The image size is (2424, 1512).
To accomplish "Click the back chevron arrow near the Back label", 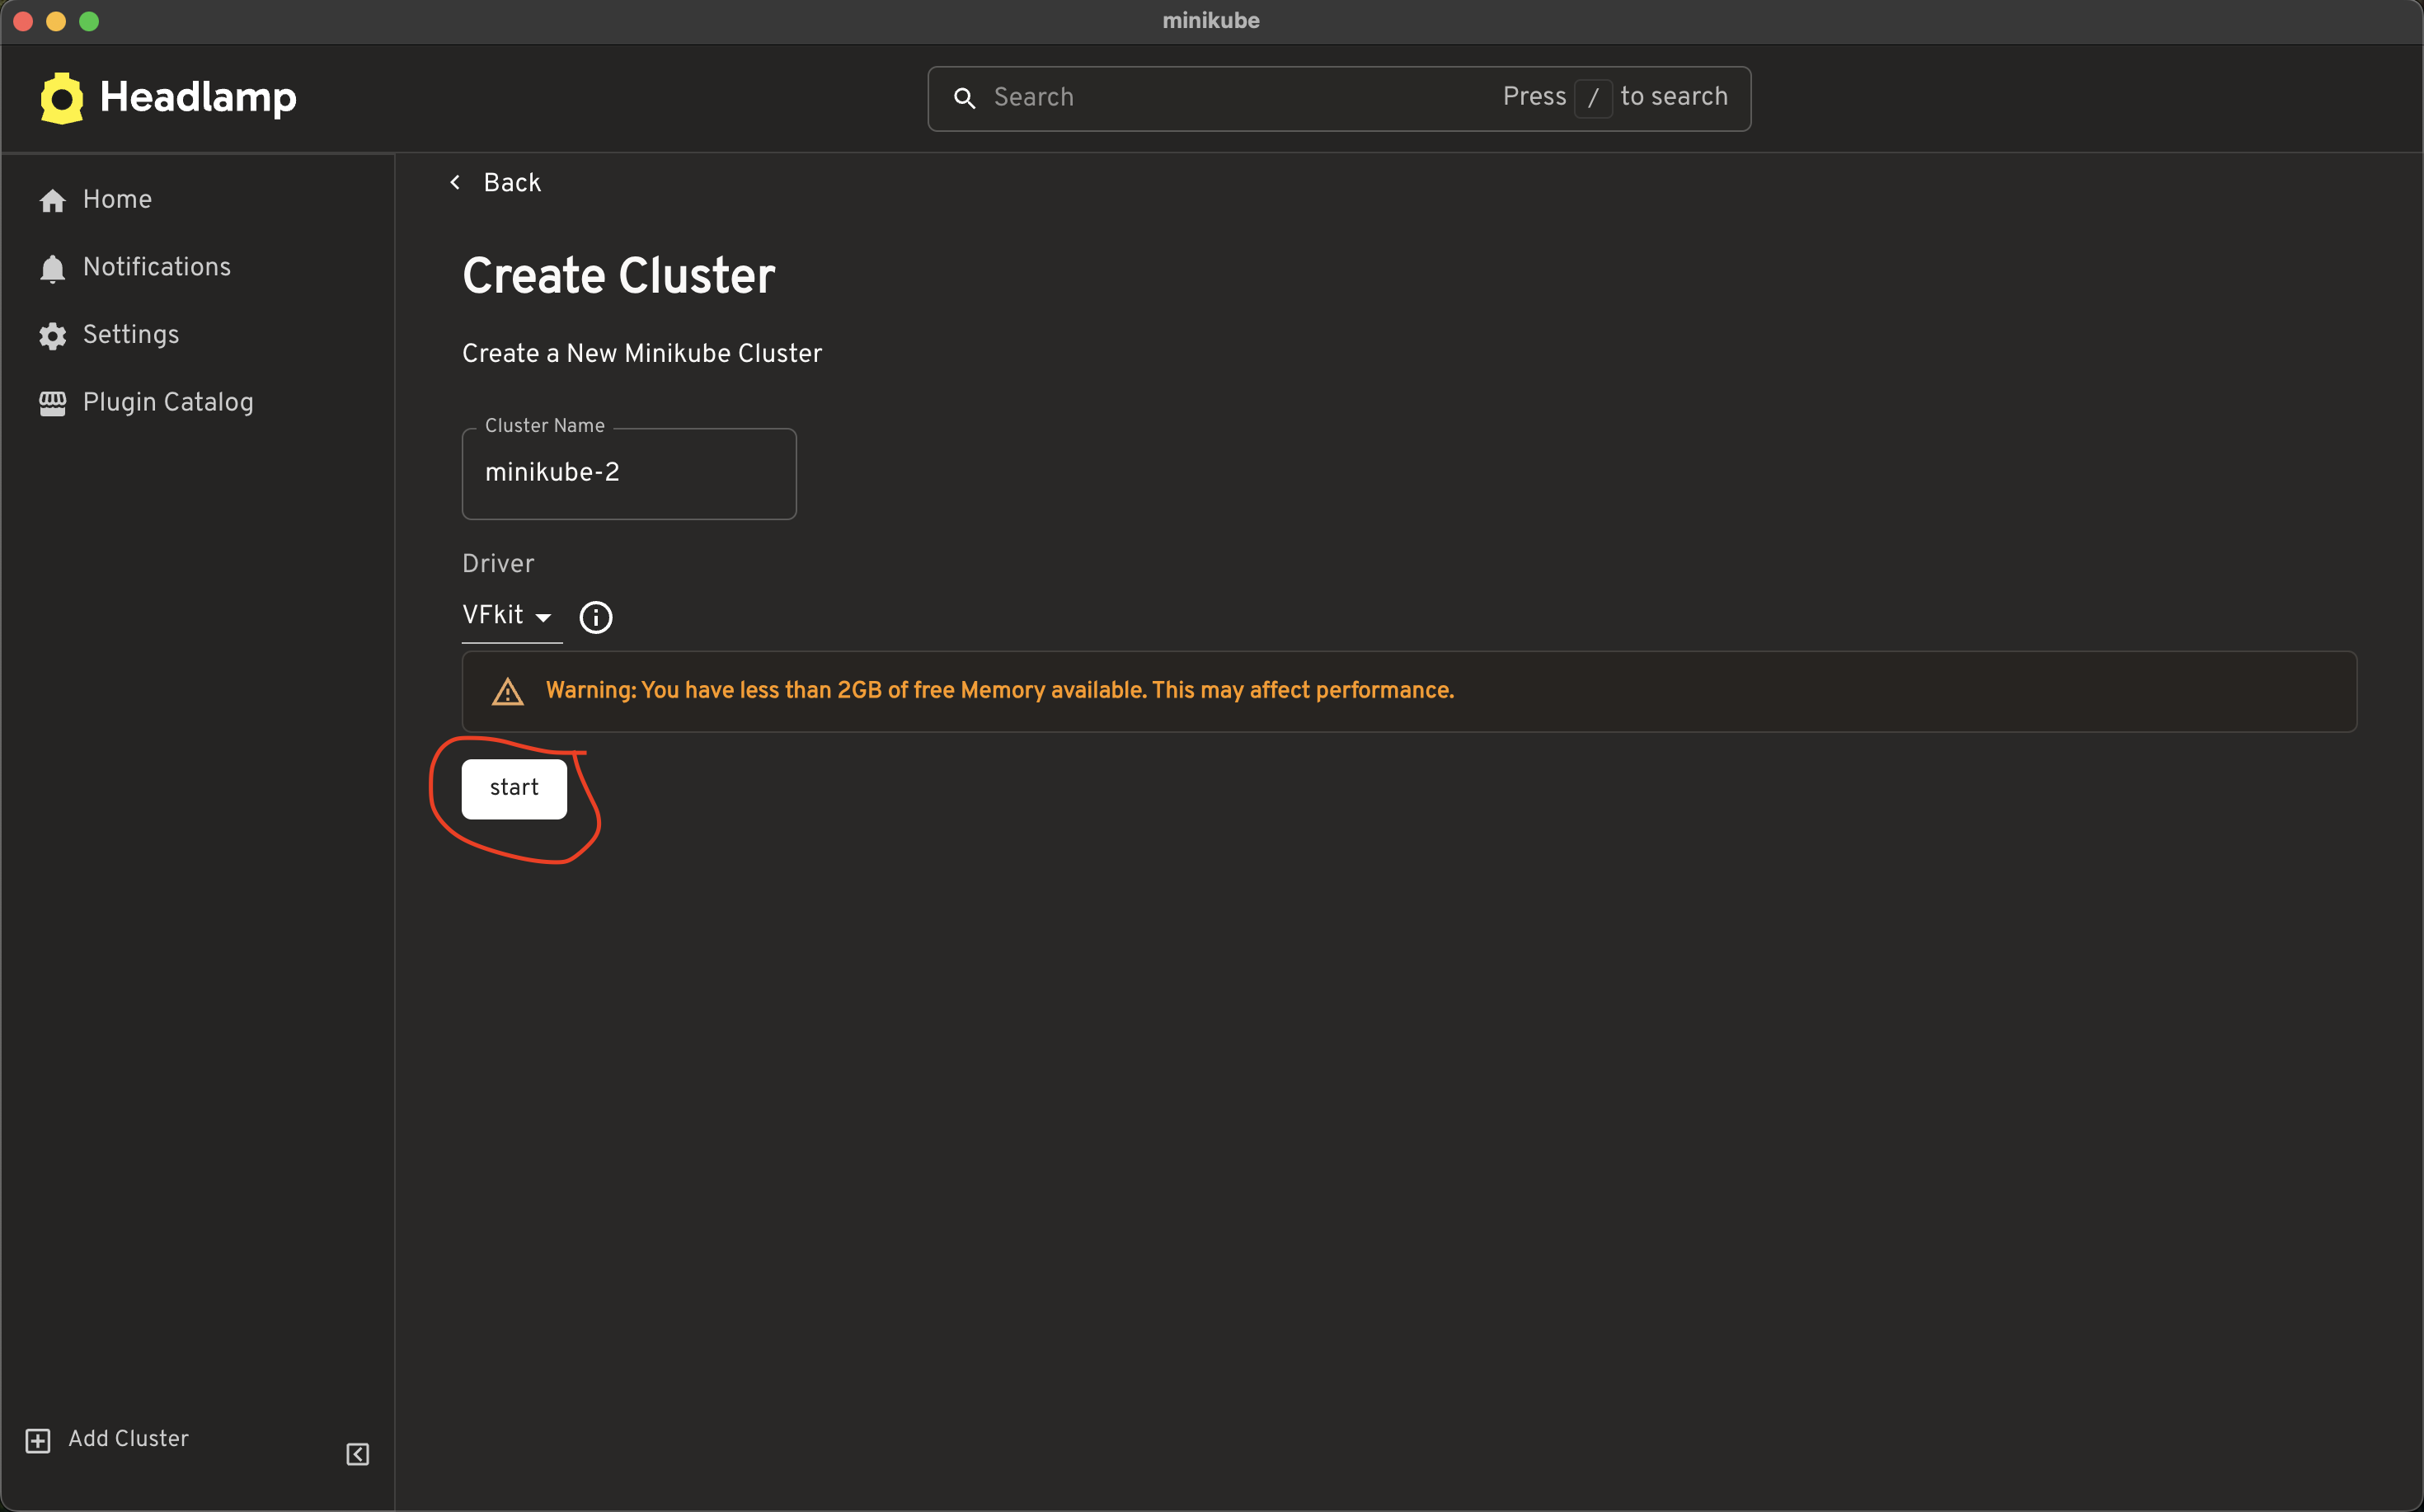I will click(454, 182).
